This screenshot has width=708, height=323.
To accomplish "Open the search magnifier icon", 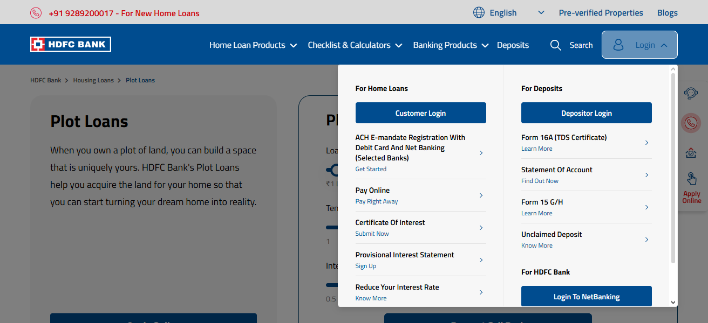I will tap(556, 45).
